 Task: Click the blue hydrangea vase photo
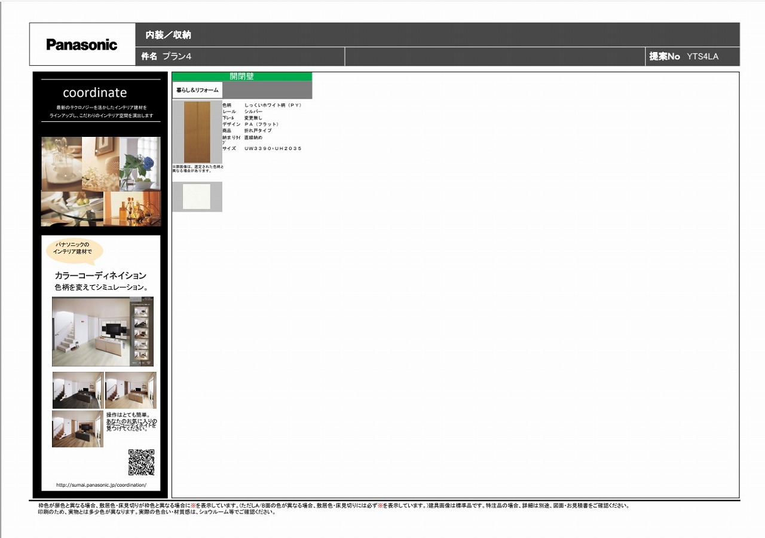[x=140, y=163]
